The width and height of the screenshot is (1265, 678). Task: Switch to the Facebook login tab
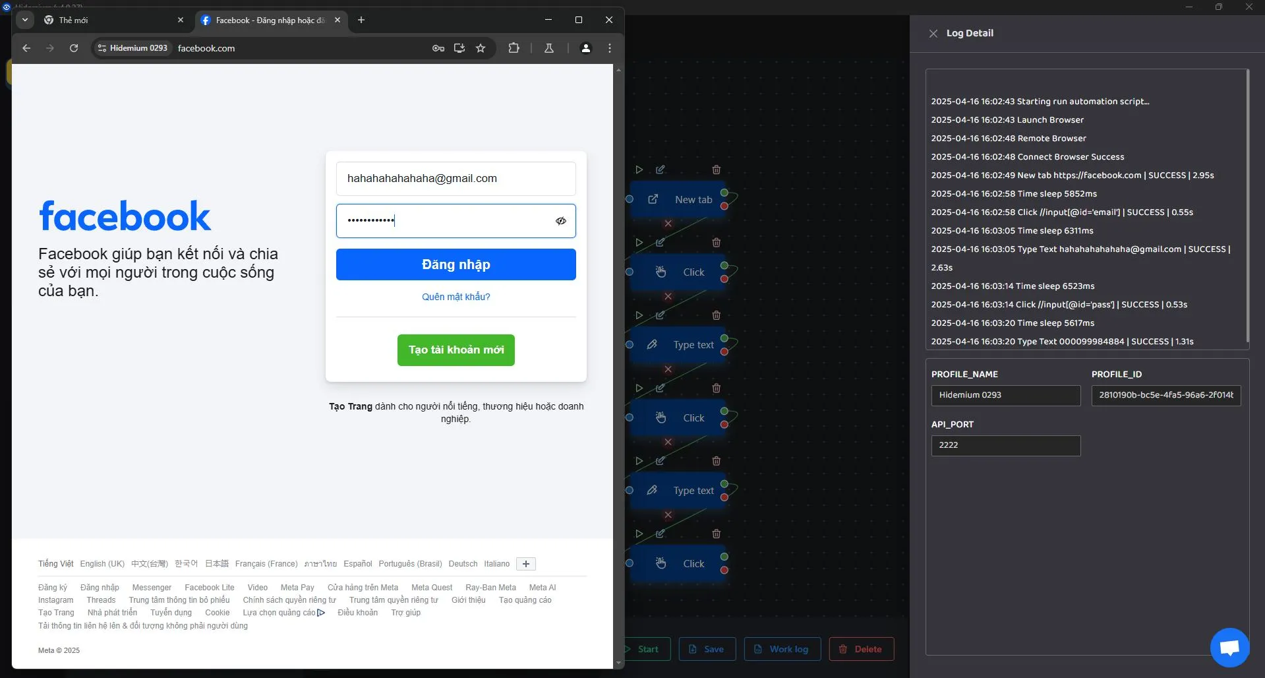tap(264, 20)
